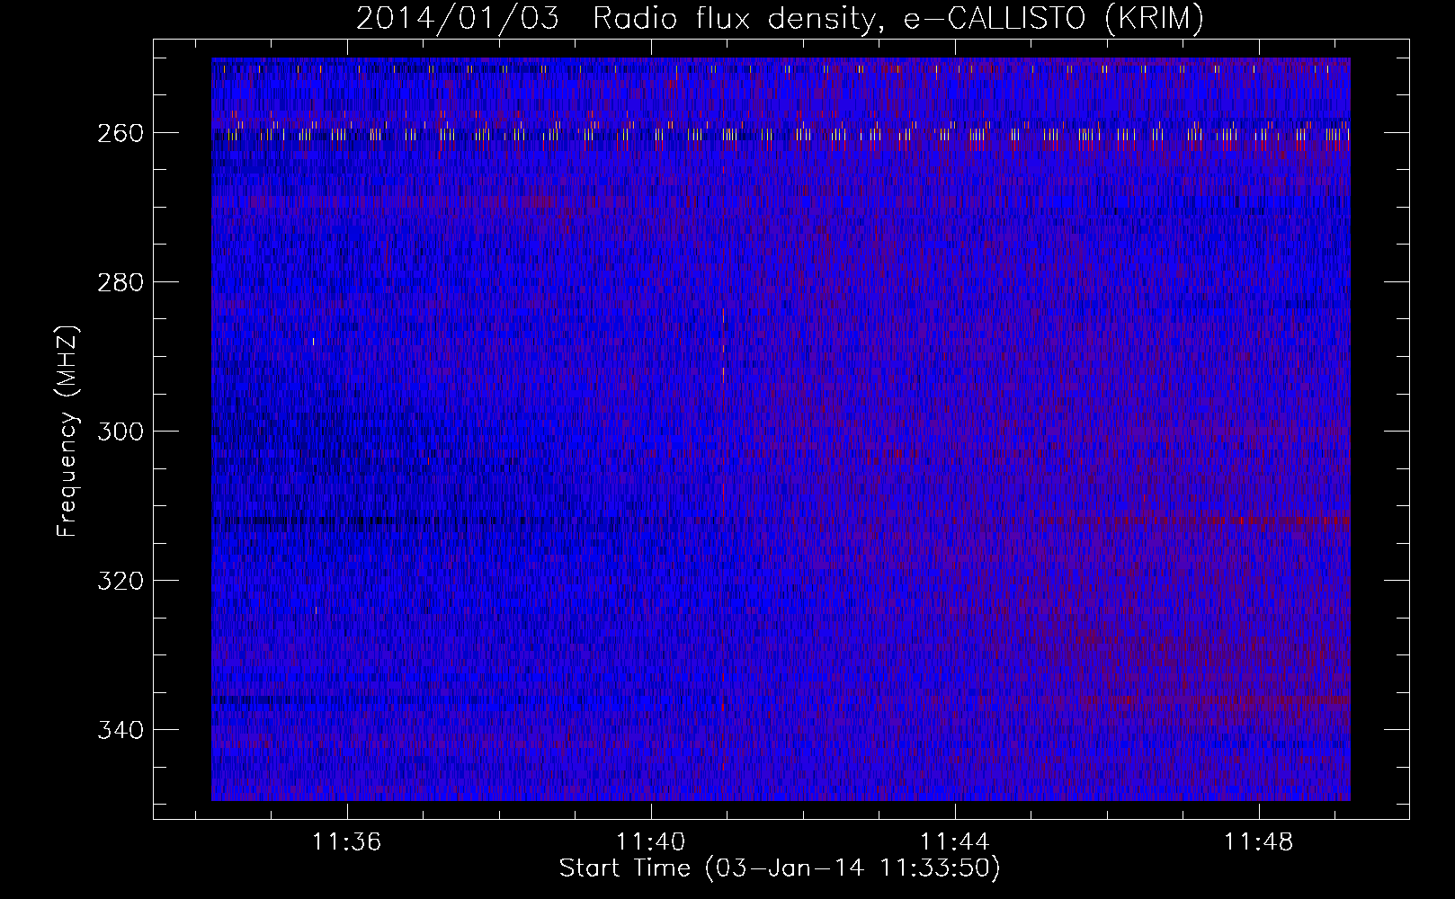Click the 260 frequency tick label
Viewport: 1455px width, 899px height.
[x=120, y=133]
